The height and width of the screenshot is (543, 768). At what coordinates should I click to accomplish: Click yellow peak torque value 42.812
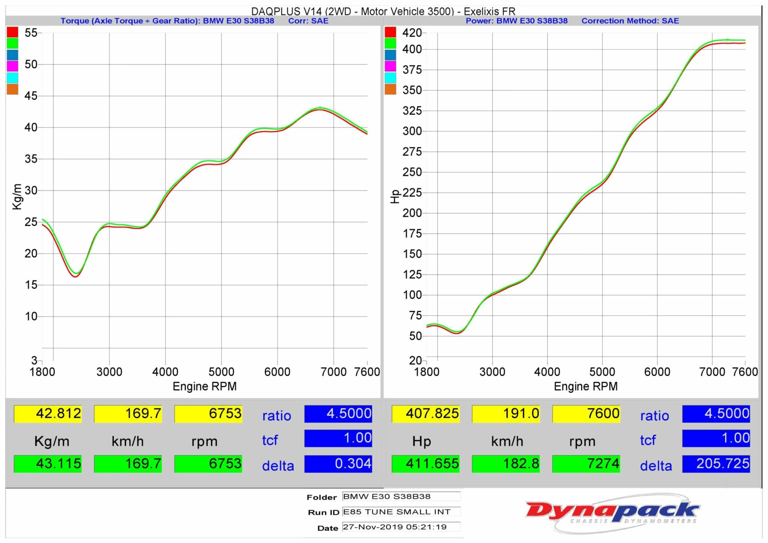48,414
